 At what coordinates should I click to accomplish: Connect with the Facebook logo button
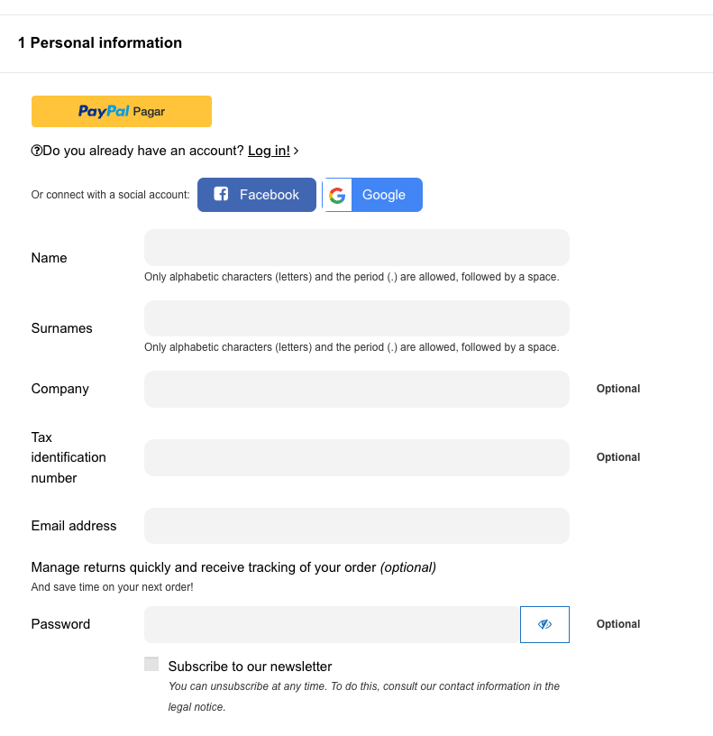(x=257, y=195)
